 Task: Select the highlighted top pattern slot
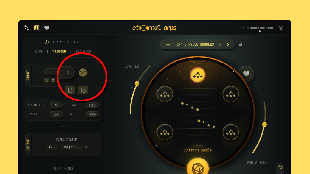[x=198, y=75]
